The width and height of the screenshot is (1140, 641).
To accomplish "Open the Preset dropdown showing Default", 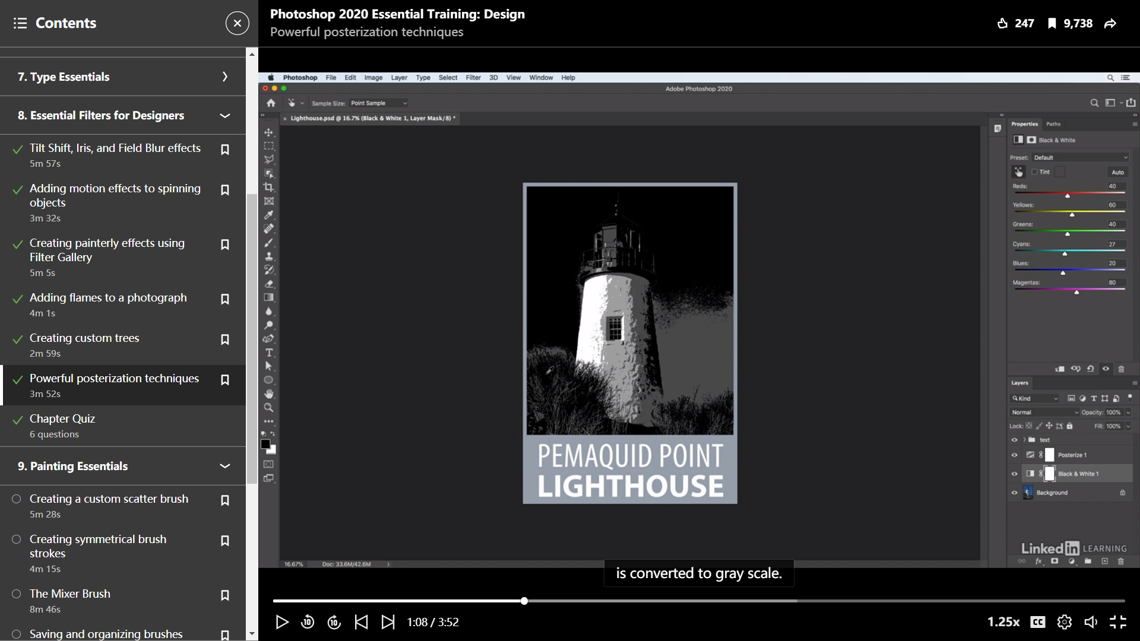I will pos(1081,157).
